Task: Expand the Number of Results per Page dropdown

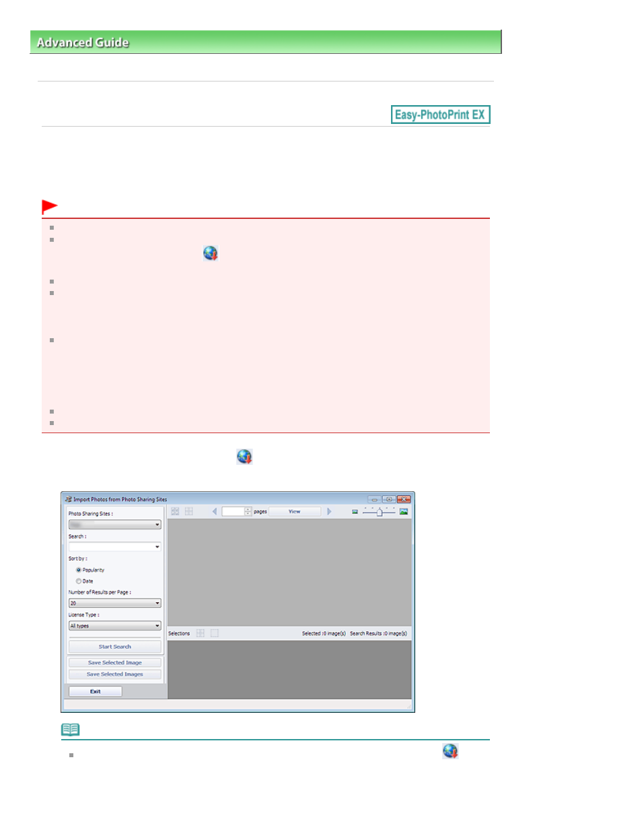Action: click(114, 603)
